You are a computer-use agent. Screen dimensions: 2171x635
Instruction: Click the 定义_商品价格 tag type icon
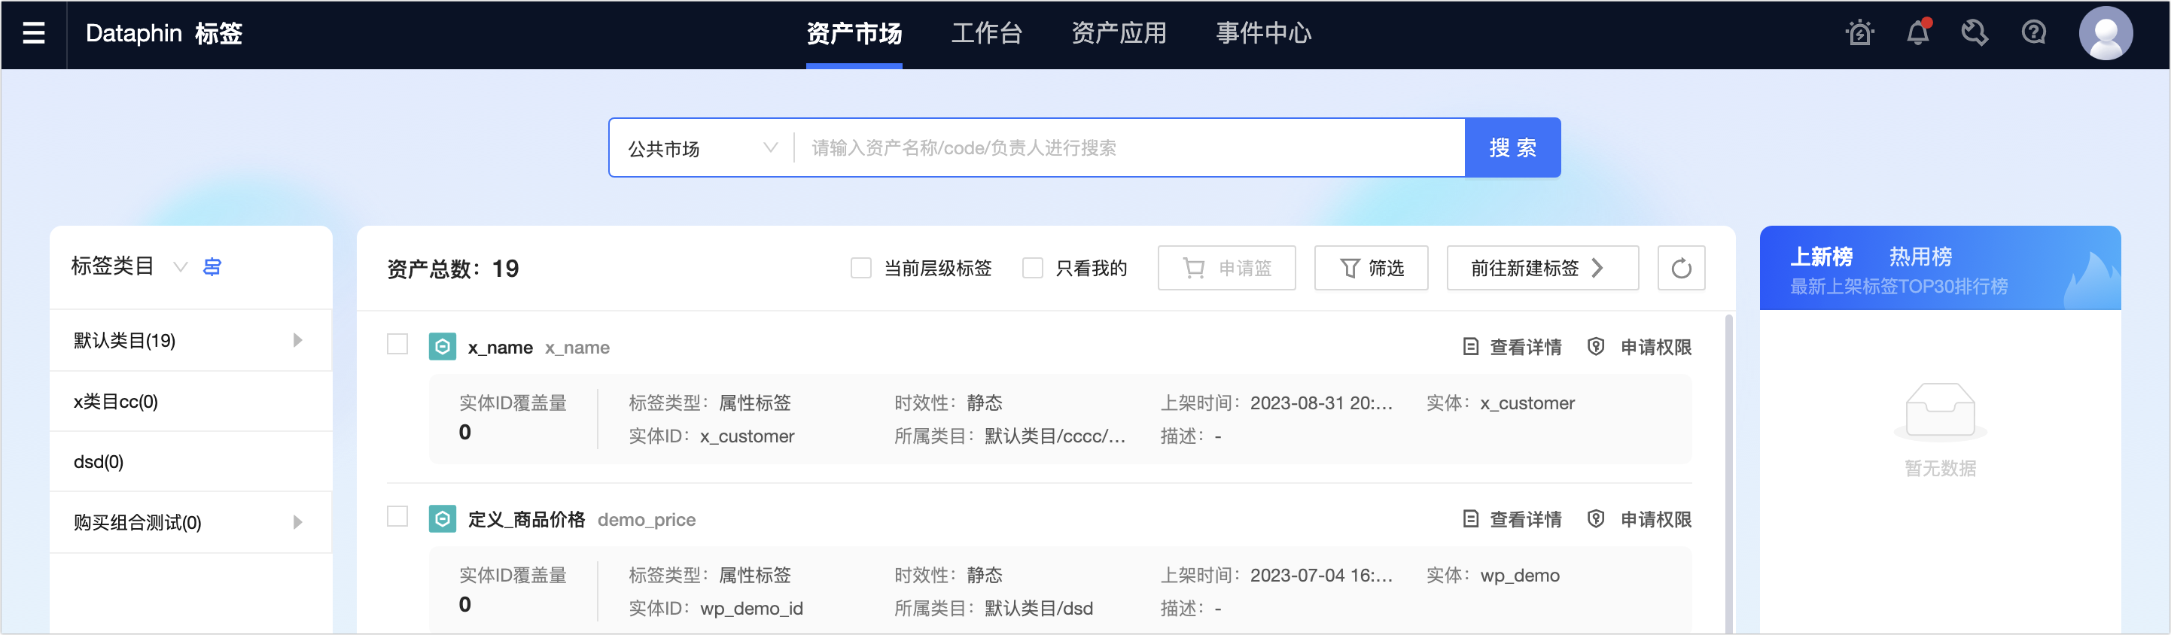point(443,519)
